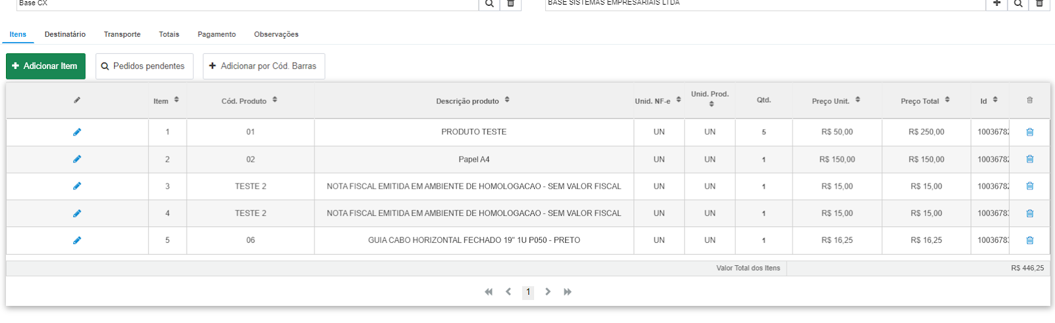This screenshot has height=323, width=1055.
Task: Edit item 4 TESTE 2 with pencil
Action: pos(77,213)
